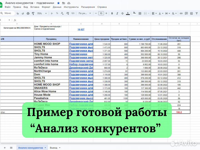Click the Undo arrow icon

[x=18, y=13]
